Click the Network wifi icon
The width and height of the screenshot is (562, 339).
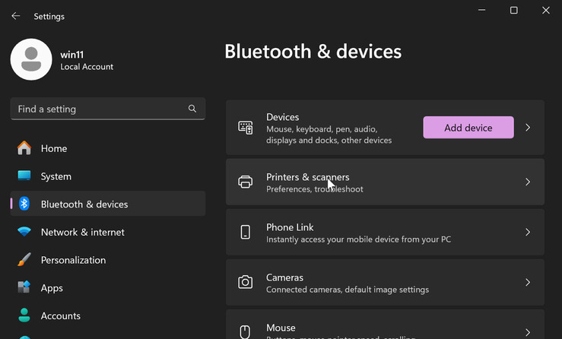(x=24, y=232)
